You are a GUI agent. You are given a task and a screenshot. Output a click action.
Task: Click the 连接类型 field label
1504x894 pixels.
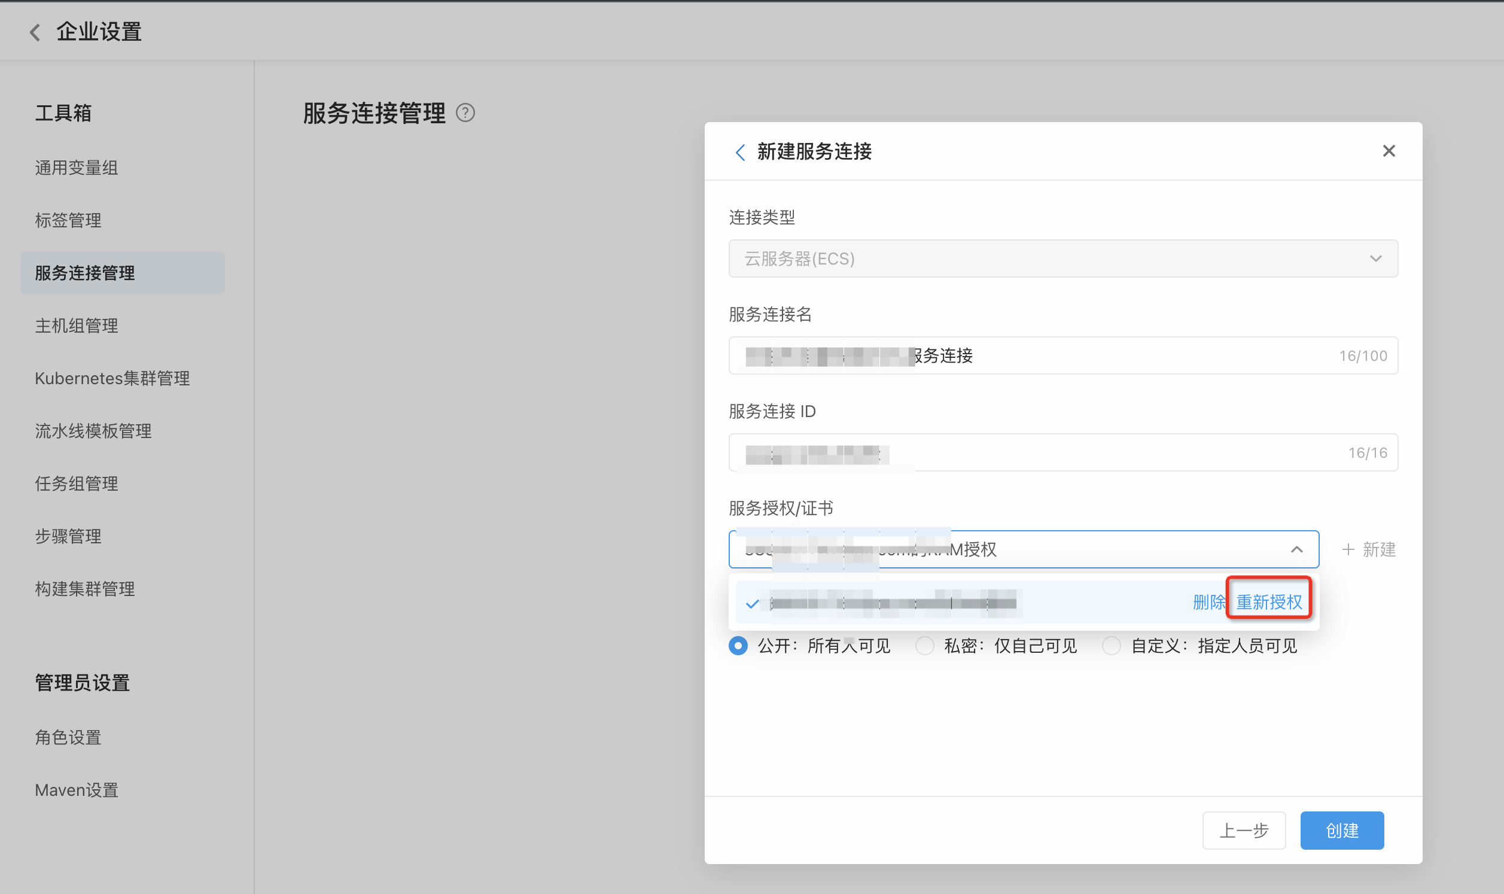pyautogui.click(x=762, y=217)
